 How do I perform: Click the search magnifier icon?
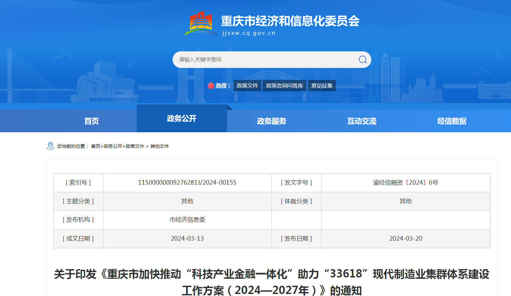click(362, 60)
